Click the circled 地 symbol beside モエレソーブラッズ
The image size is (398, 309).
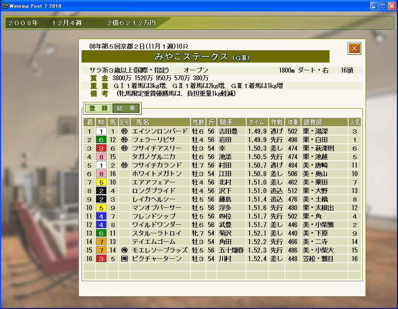[124, 250]
